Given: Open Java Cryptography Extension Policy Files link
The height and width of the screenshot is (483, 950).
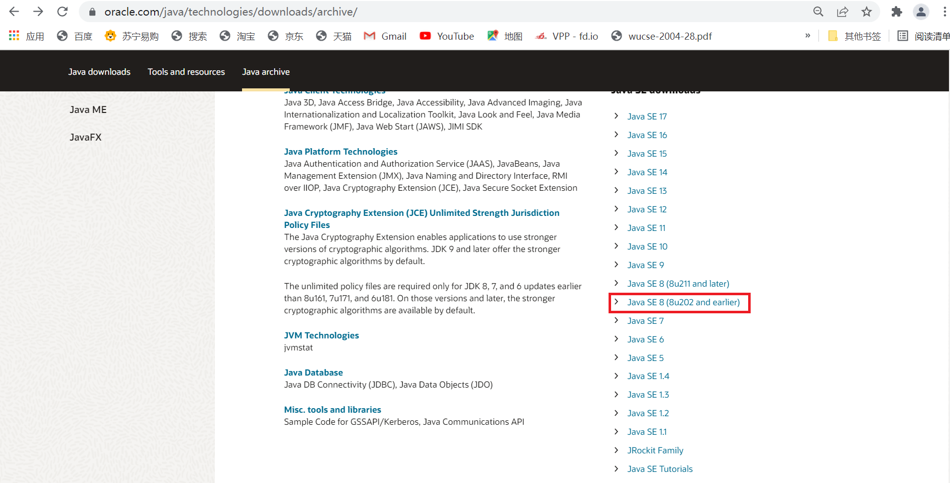Looking at the screenshot, I should (x=422, y=219).
